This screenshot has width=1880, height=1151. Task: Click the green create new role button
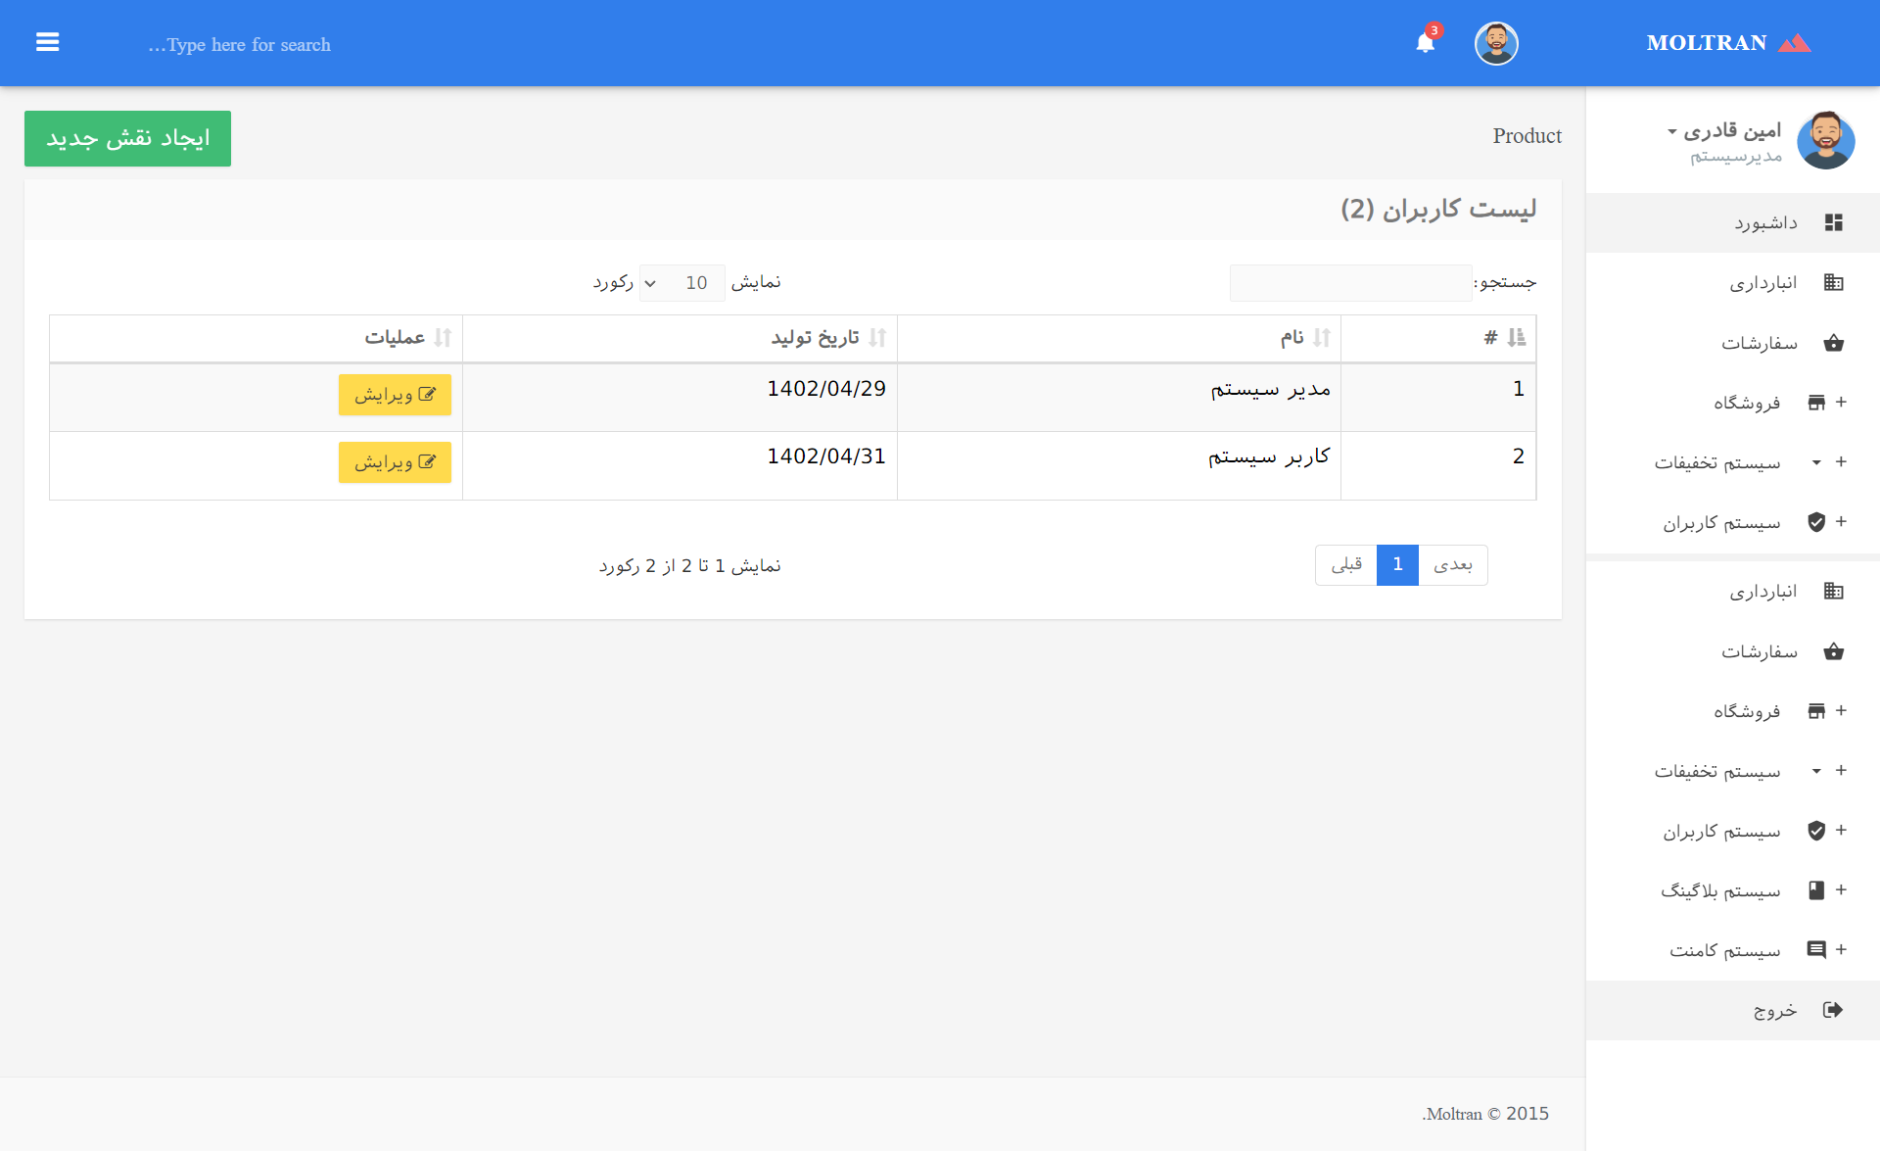coord(127,138)
